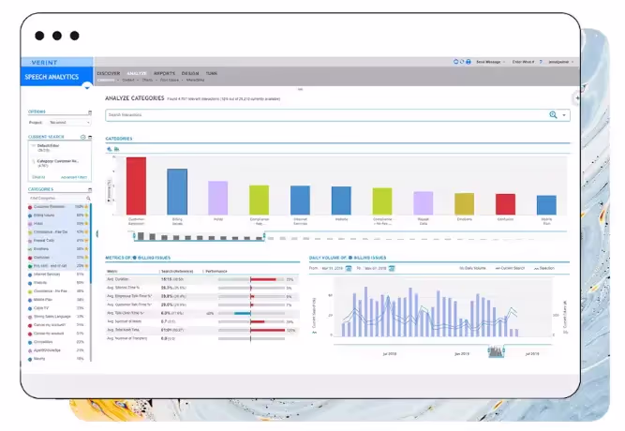Click the refresh icon in the top bar
The width and height of the screenshot is (625, 431).
click(462, 62)
